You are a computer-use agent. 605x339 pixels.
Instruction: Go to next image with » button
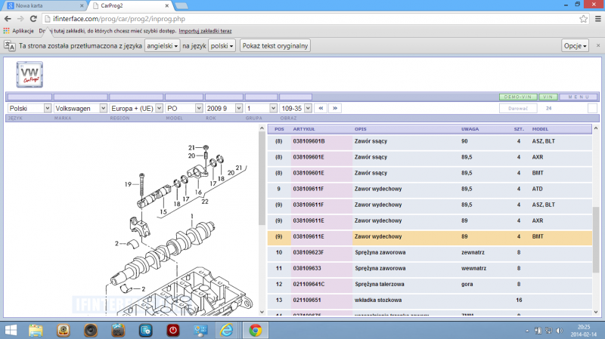pyautogui.click(x=335, y=108)
